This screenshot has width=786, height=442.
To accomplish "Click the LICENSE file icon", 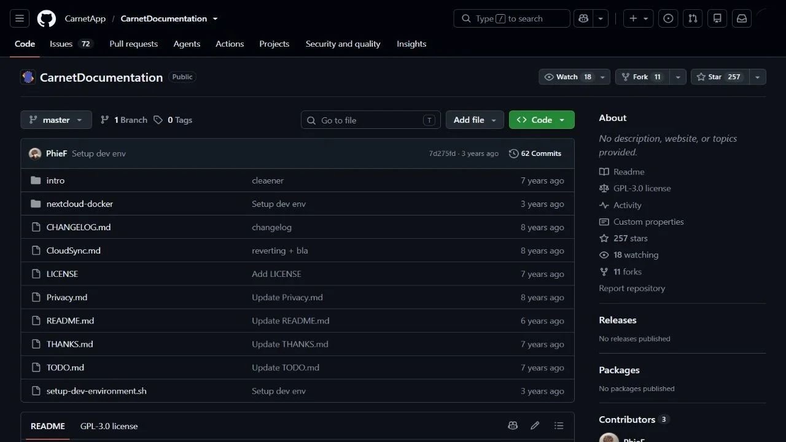I will [x=36, y=274].
